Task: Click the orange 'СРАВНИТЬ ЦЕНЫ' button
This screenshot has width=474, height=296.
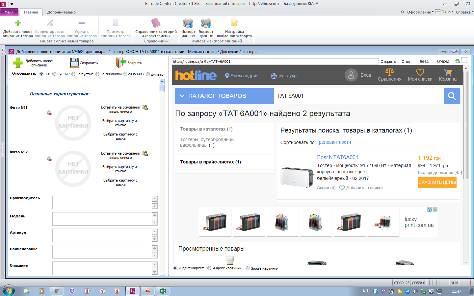Action: click(437, 182)
